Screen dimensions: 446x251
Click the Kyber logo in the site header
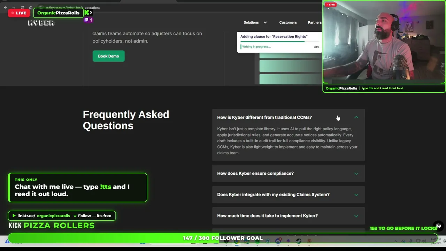pyautogui.click(x=41, y=23)
